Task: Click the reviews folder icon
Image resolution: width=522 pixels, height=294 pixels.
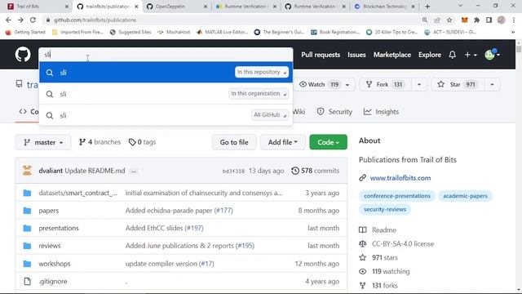Action: coord(27,246)
